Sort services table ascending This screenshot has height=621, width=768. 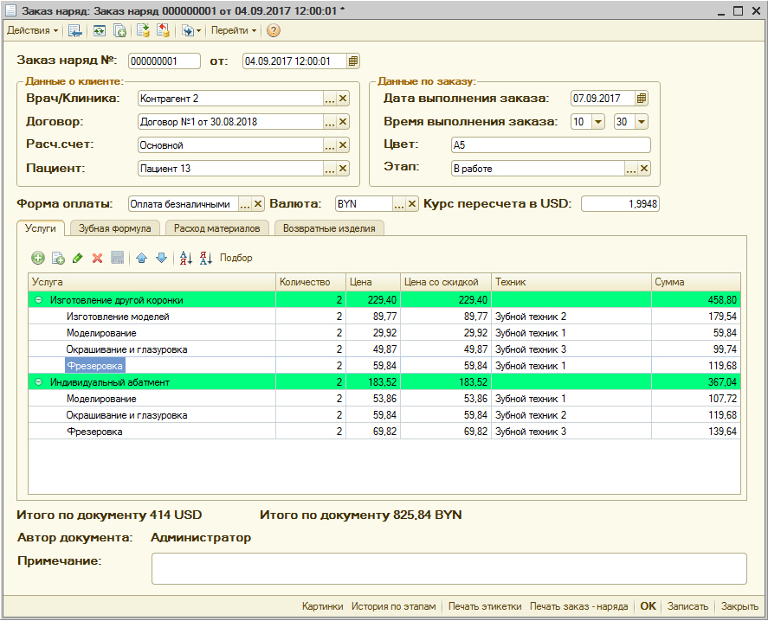185,258
